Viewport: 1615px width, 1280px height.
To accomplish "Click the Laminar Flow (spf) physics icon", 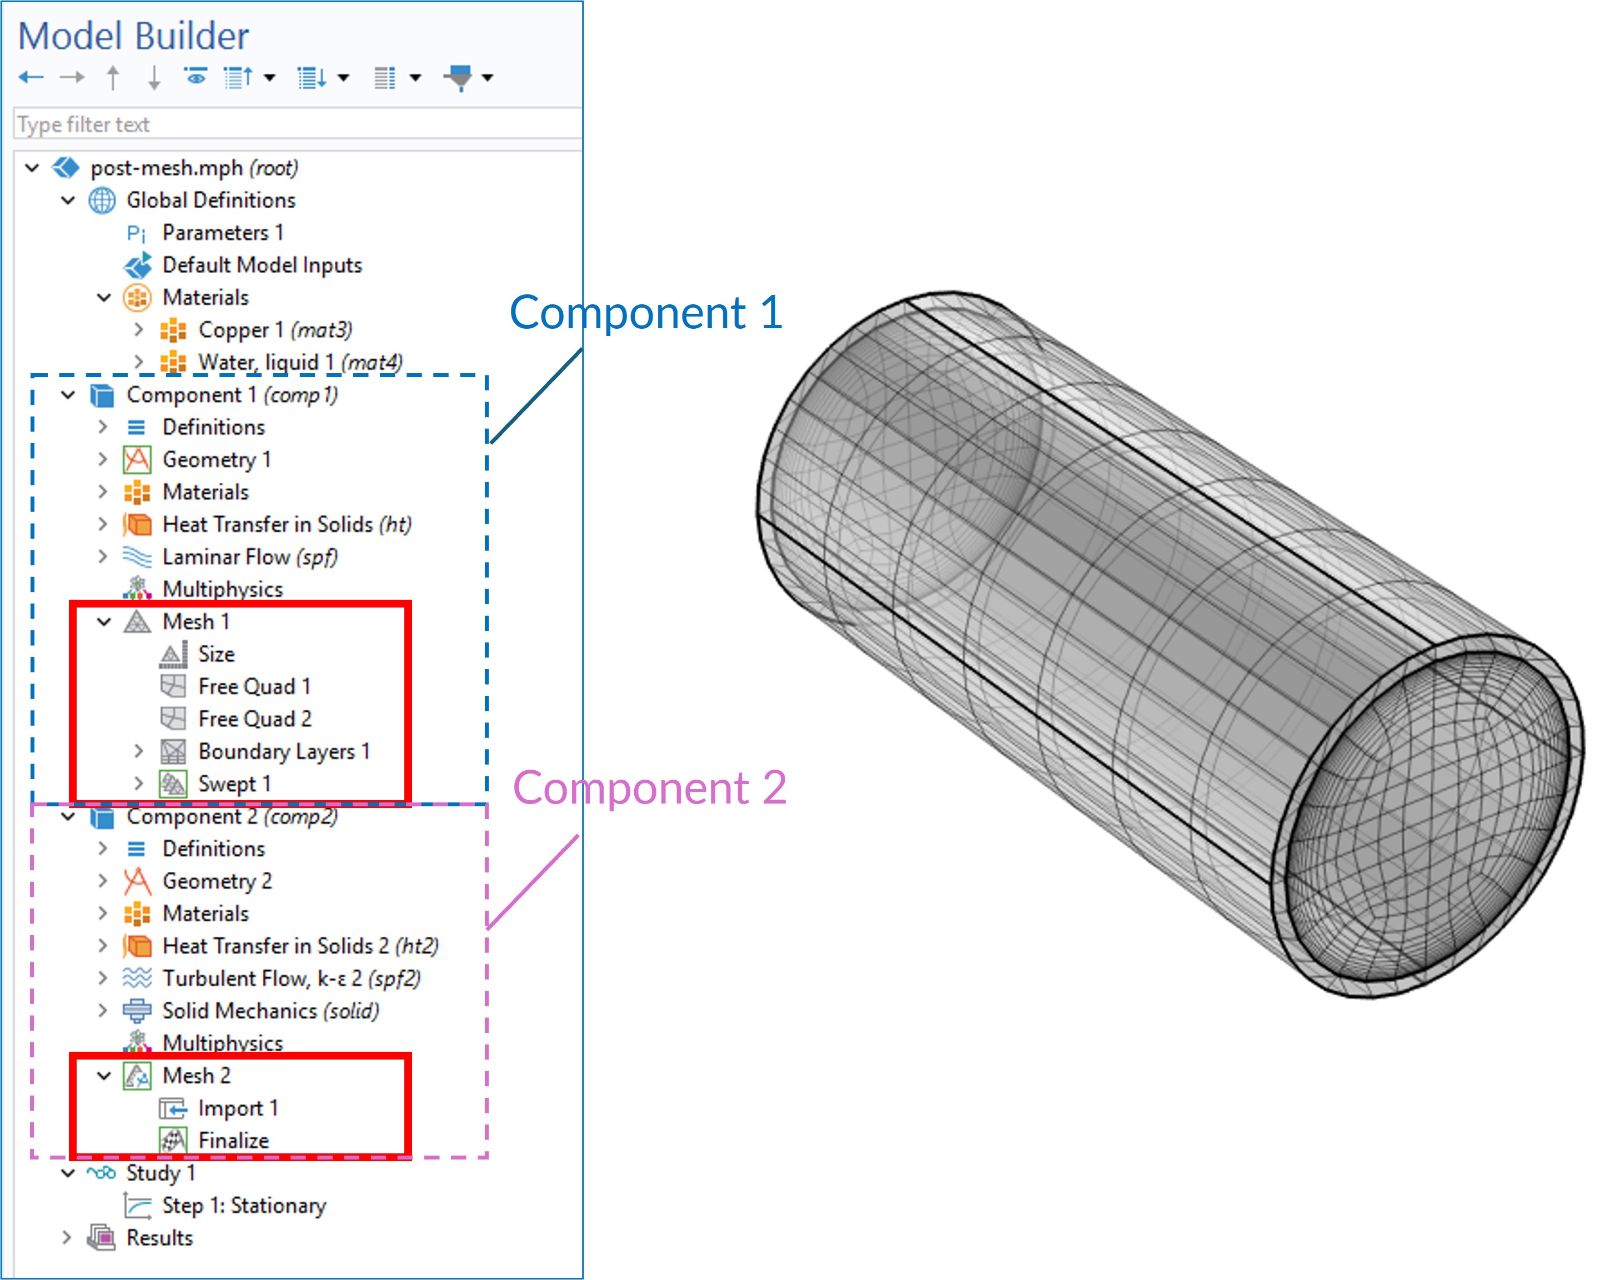I will 137,556.
